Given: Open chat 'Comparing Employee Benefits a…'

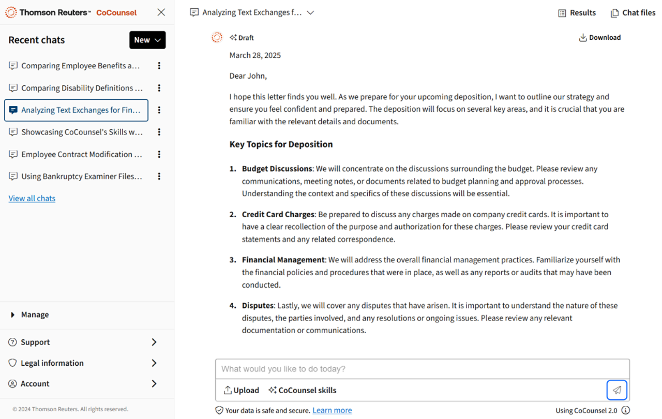Looking at the screenshot, I should point(81,66).
